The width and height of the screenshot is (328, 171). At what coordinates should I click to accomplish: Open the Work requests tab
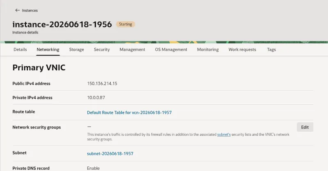(242, 49)
